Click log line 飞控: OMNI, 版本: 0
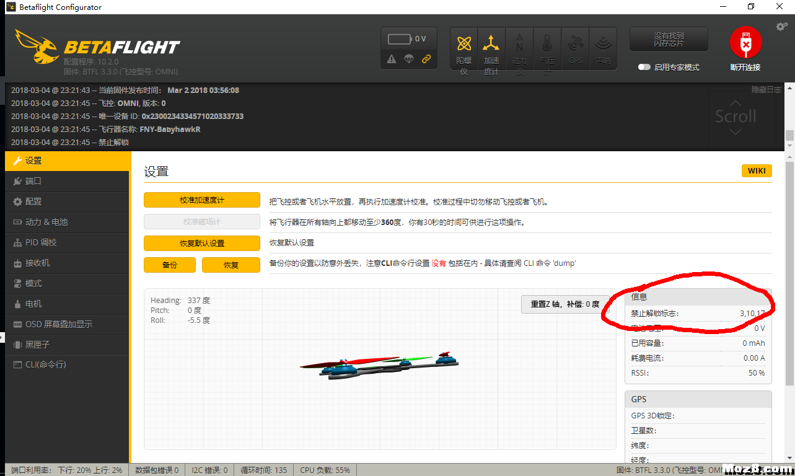Screen dimensions: 795x476 [89, 104]
